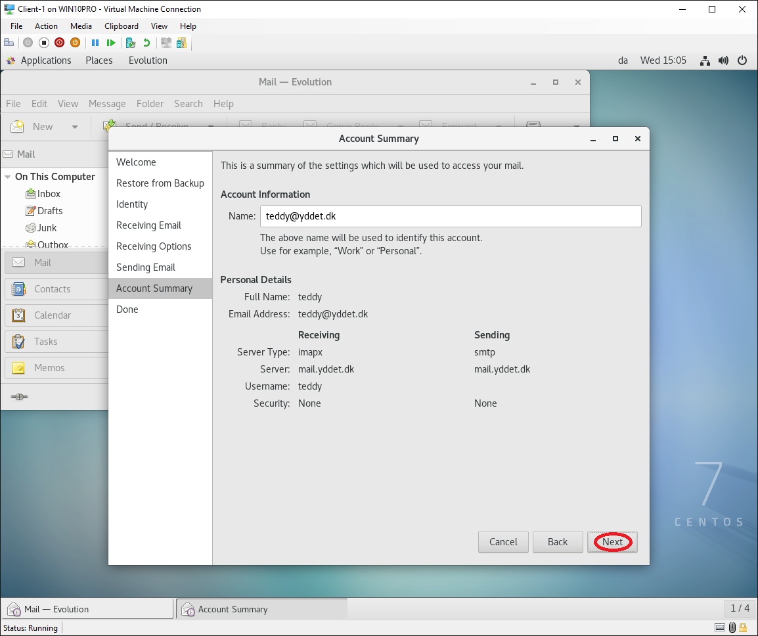Click the Identity step in the sidebar
The height and width of the screenshot is (636, 758).
click(x=160, y=204)
